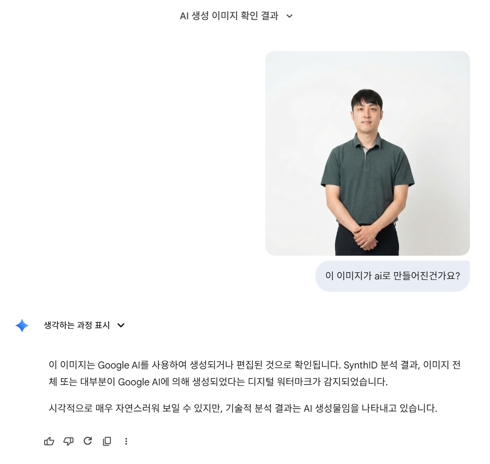Click the user message 이 이미지가 ai로 만들어진건가요?
Image resolution: width=490 pixels, height=464 pixels.
coord(392,276)
